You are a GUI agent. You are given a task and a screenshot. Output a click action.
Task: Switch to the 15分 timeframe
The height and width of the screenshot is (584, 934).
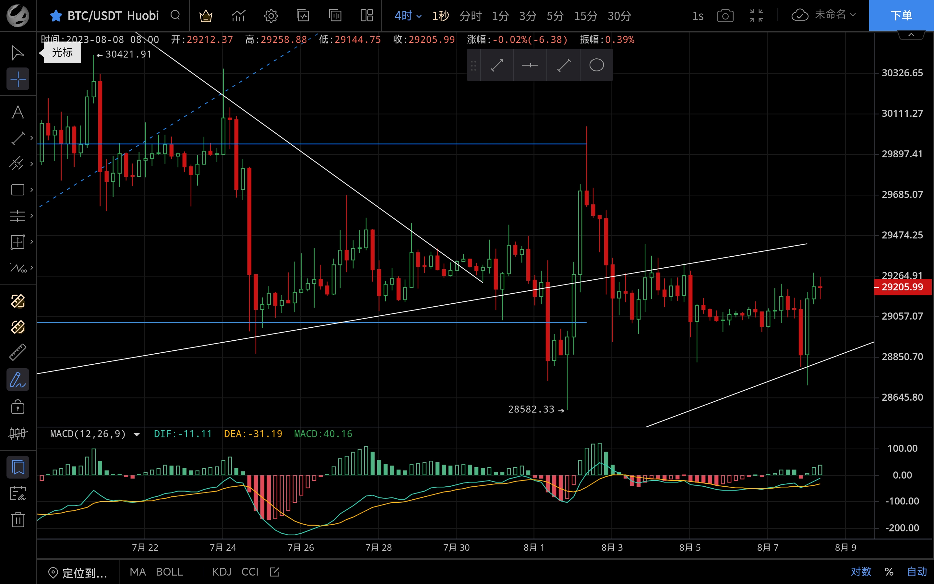coord(585,16)
